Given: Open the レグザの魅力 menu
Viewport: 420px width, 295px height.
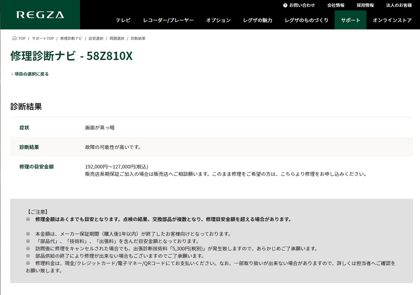Looking at the screenshot, I should pos(258,20).
